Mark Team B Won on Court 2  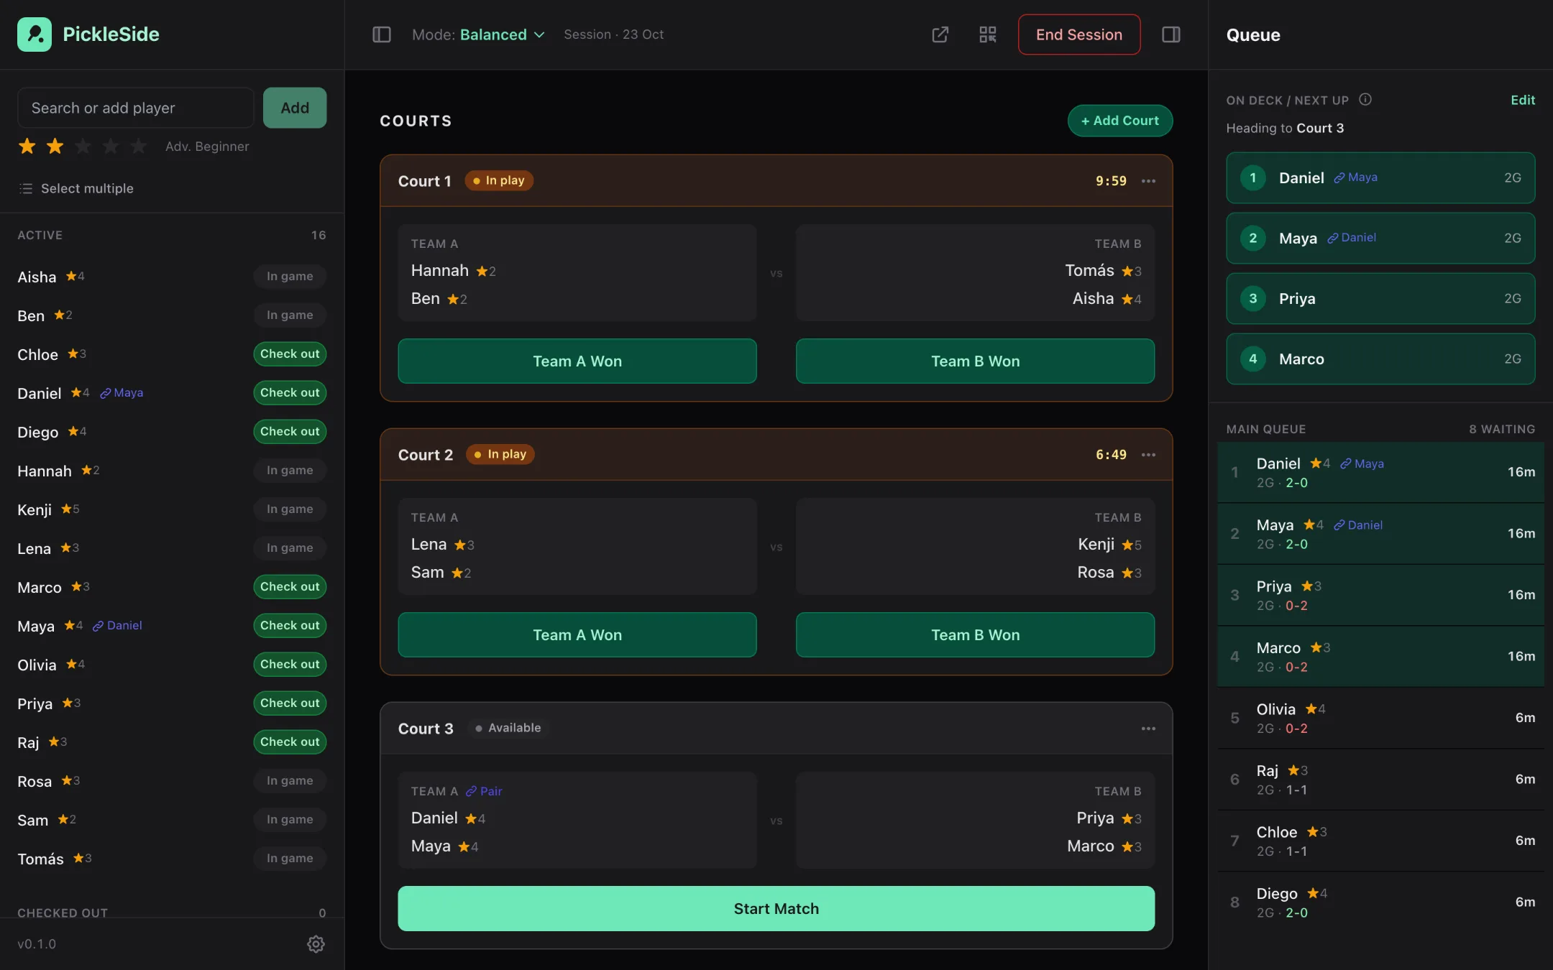click(975, 634)
